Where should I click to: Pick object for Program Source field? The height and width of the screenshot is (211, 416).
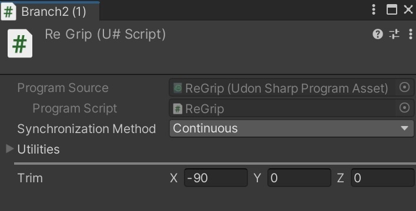click(404, 87)
